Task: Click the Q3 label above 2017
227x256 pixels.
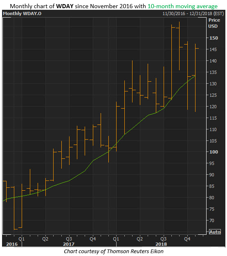Action: click(69, 239)
